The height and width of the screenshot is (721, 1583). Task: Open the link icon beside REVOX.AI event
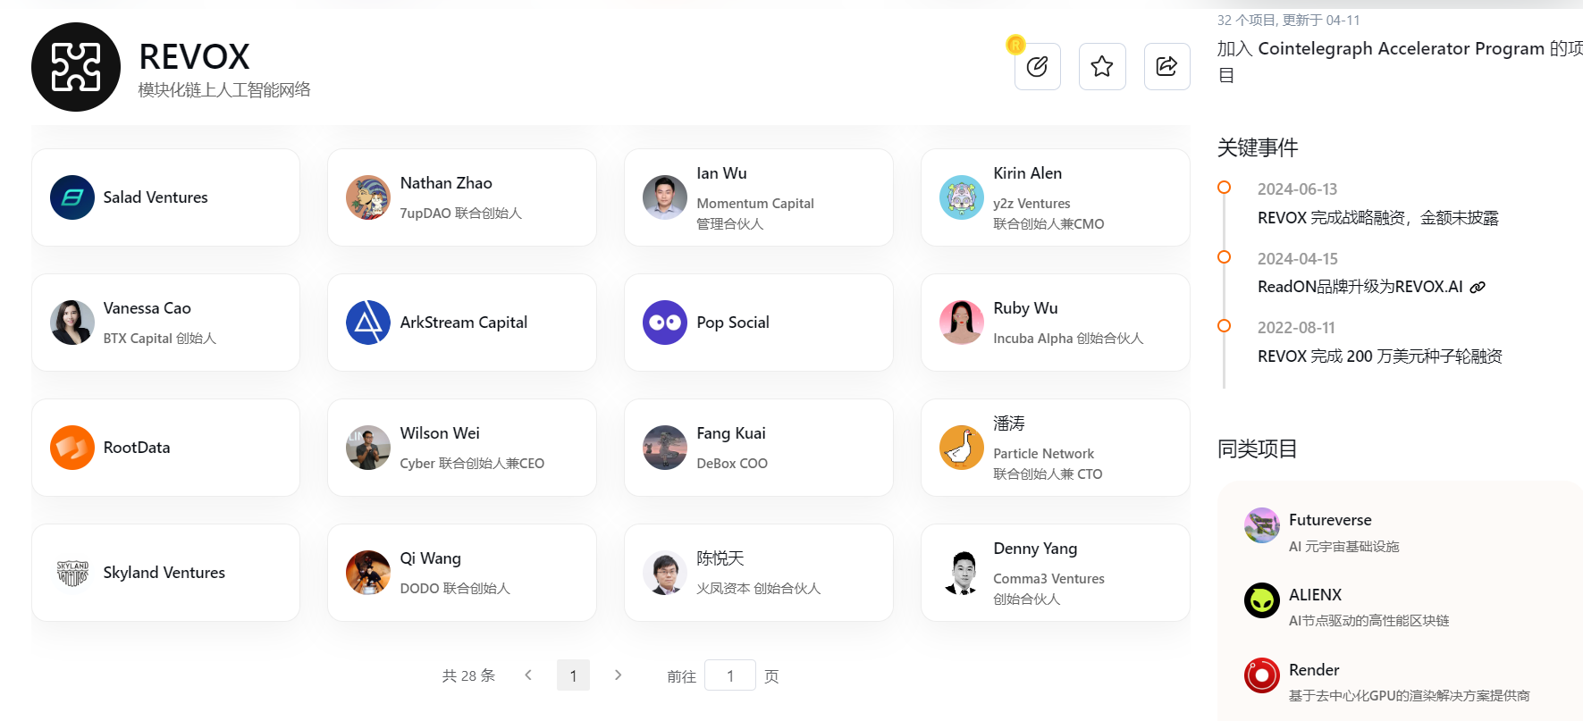pyautogui.click(x=1478, y=287)
